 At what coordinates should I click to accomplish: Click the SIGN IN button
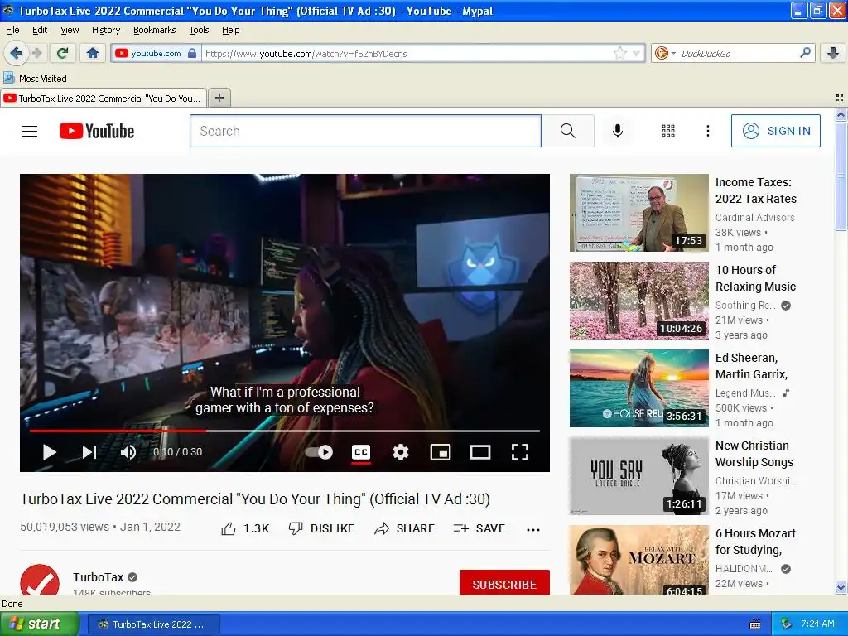pyautogui.click(x=775, y=131)
